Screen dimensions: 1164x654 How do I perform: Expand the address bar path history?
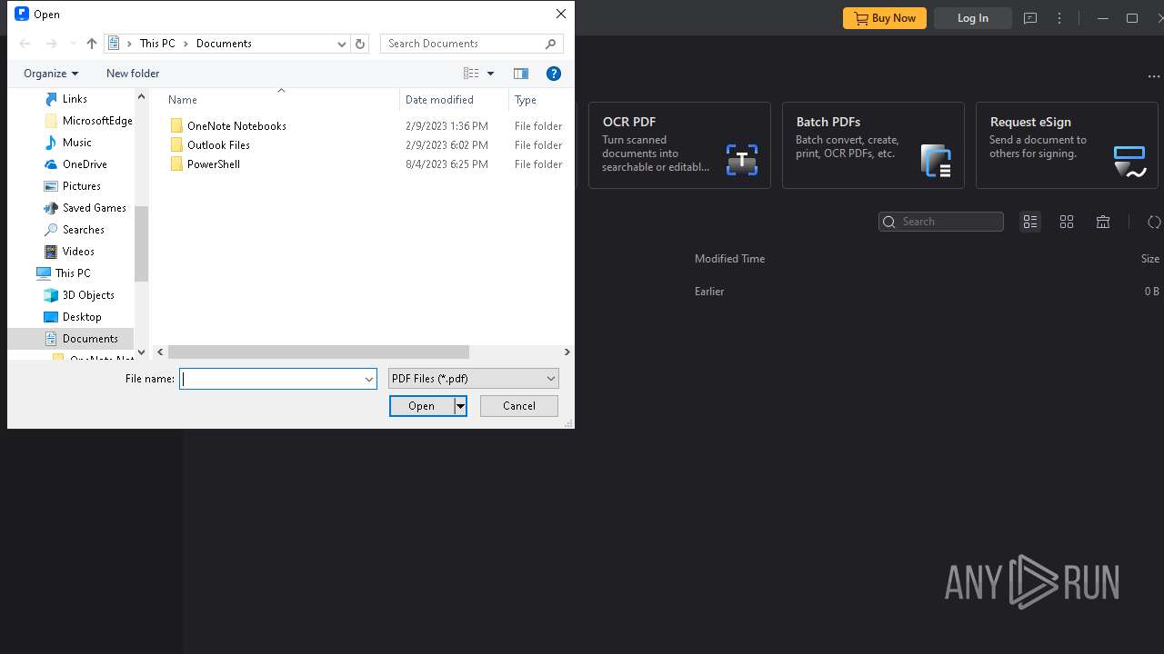342,44
